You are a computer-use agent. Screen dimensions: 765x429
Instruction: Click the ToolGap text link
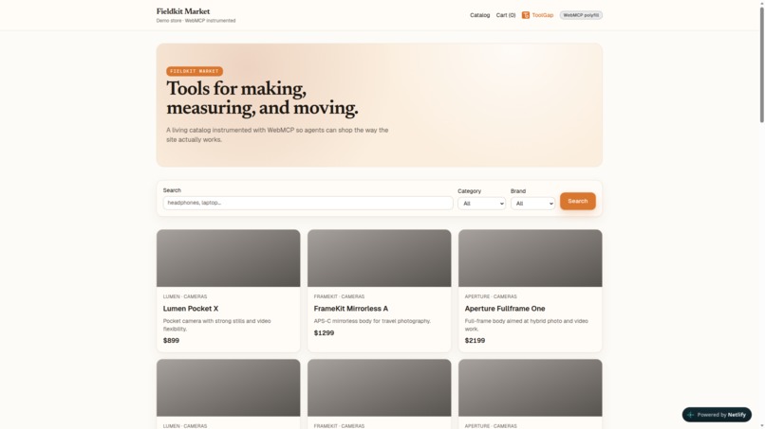(x=543, y=15)
